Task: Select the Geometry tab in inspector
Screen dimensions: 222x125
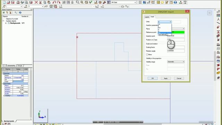Action: (11, 66)
